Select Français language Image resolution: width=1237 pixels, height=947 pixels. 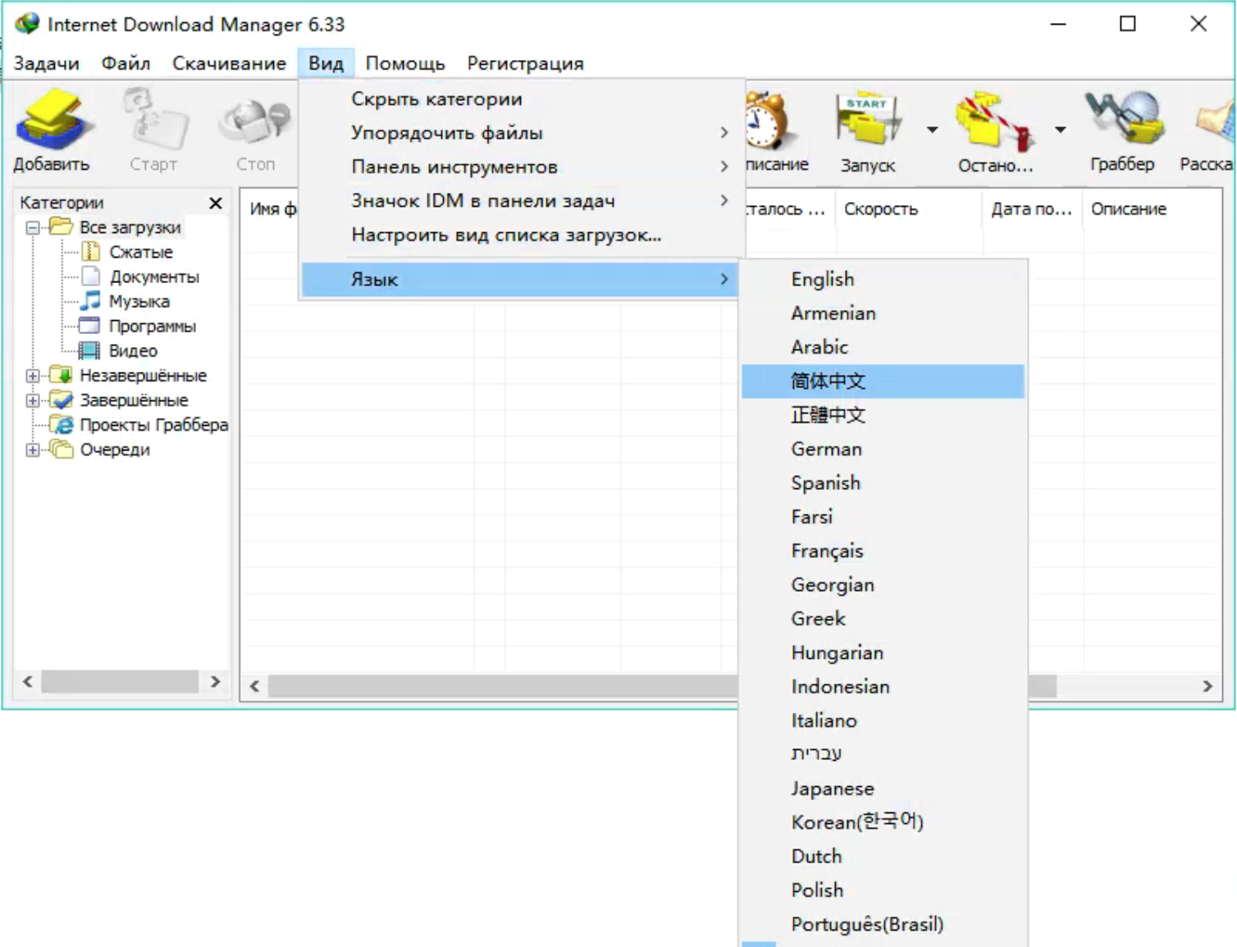pos(883,551)
